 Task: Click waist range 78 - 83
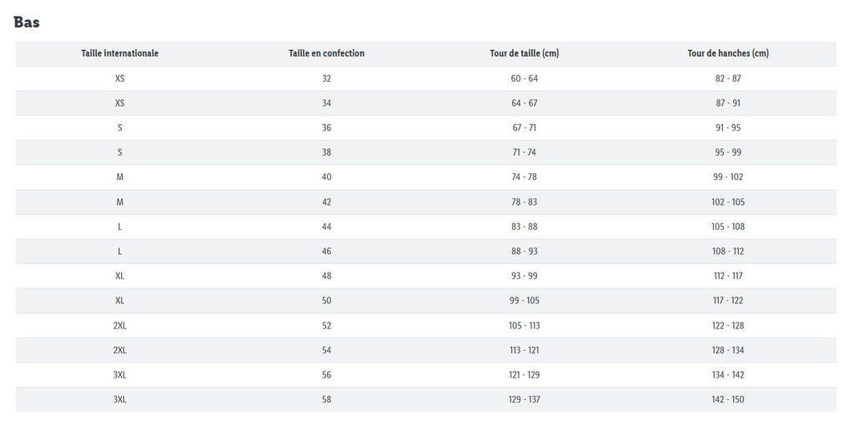(524, 202)
